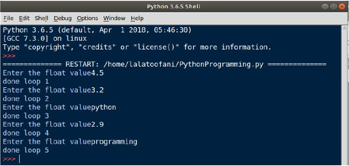This screenshot has height=166, width=349.
Task: Open the Window menu
Action: 114,18
